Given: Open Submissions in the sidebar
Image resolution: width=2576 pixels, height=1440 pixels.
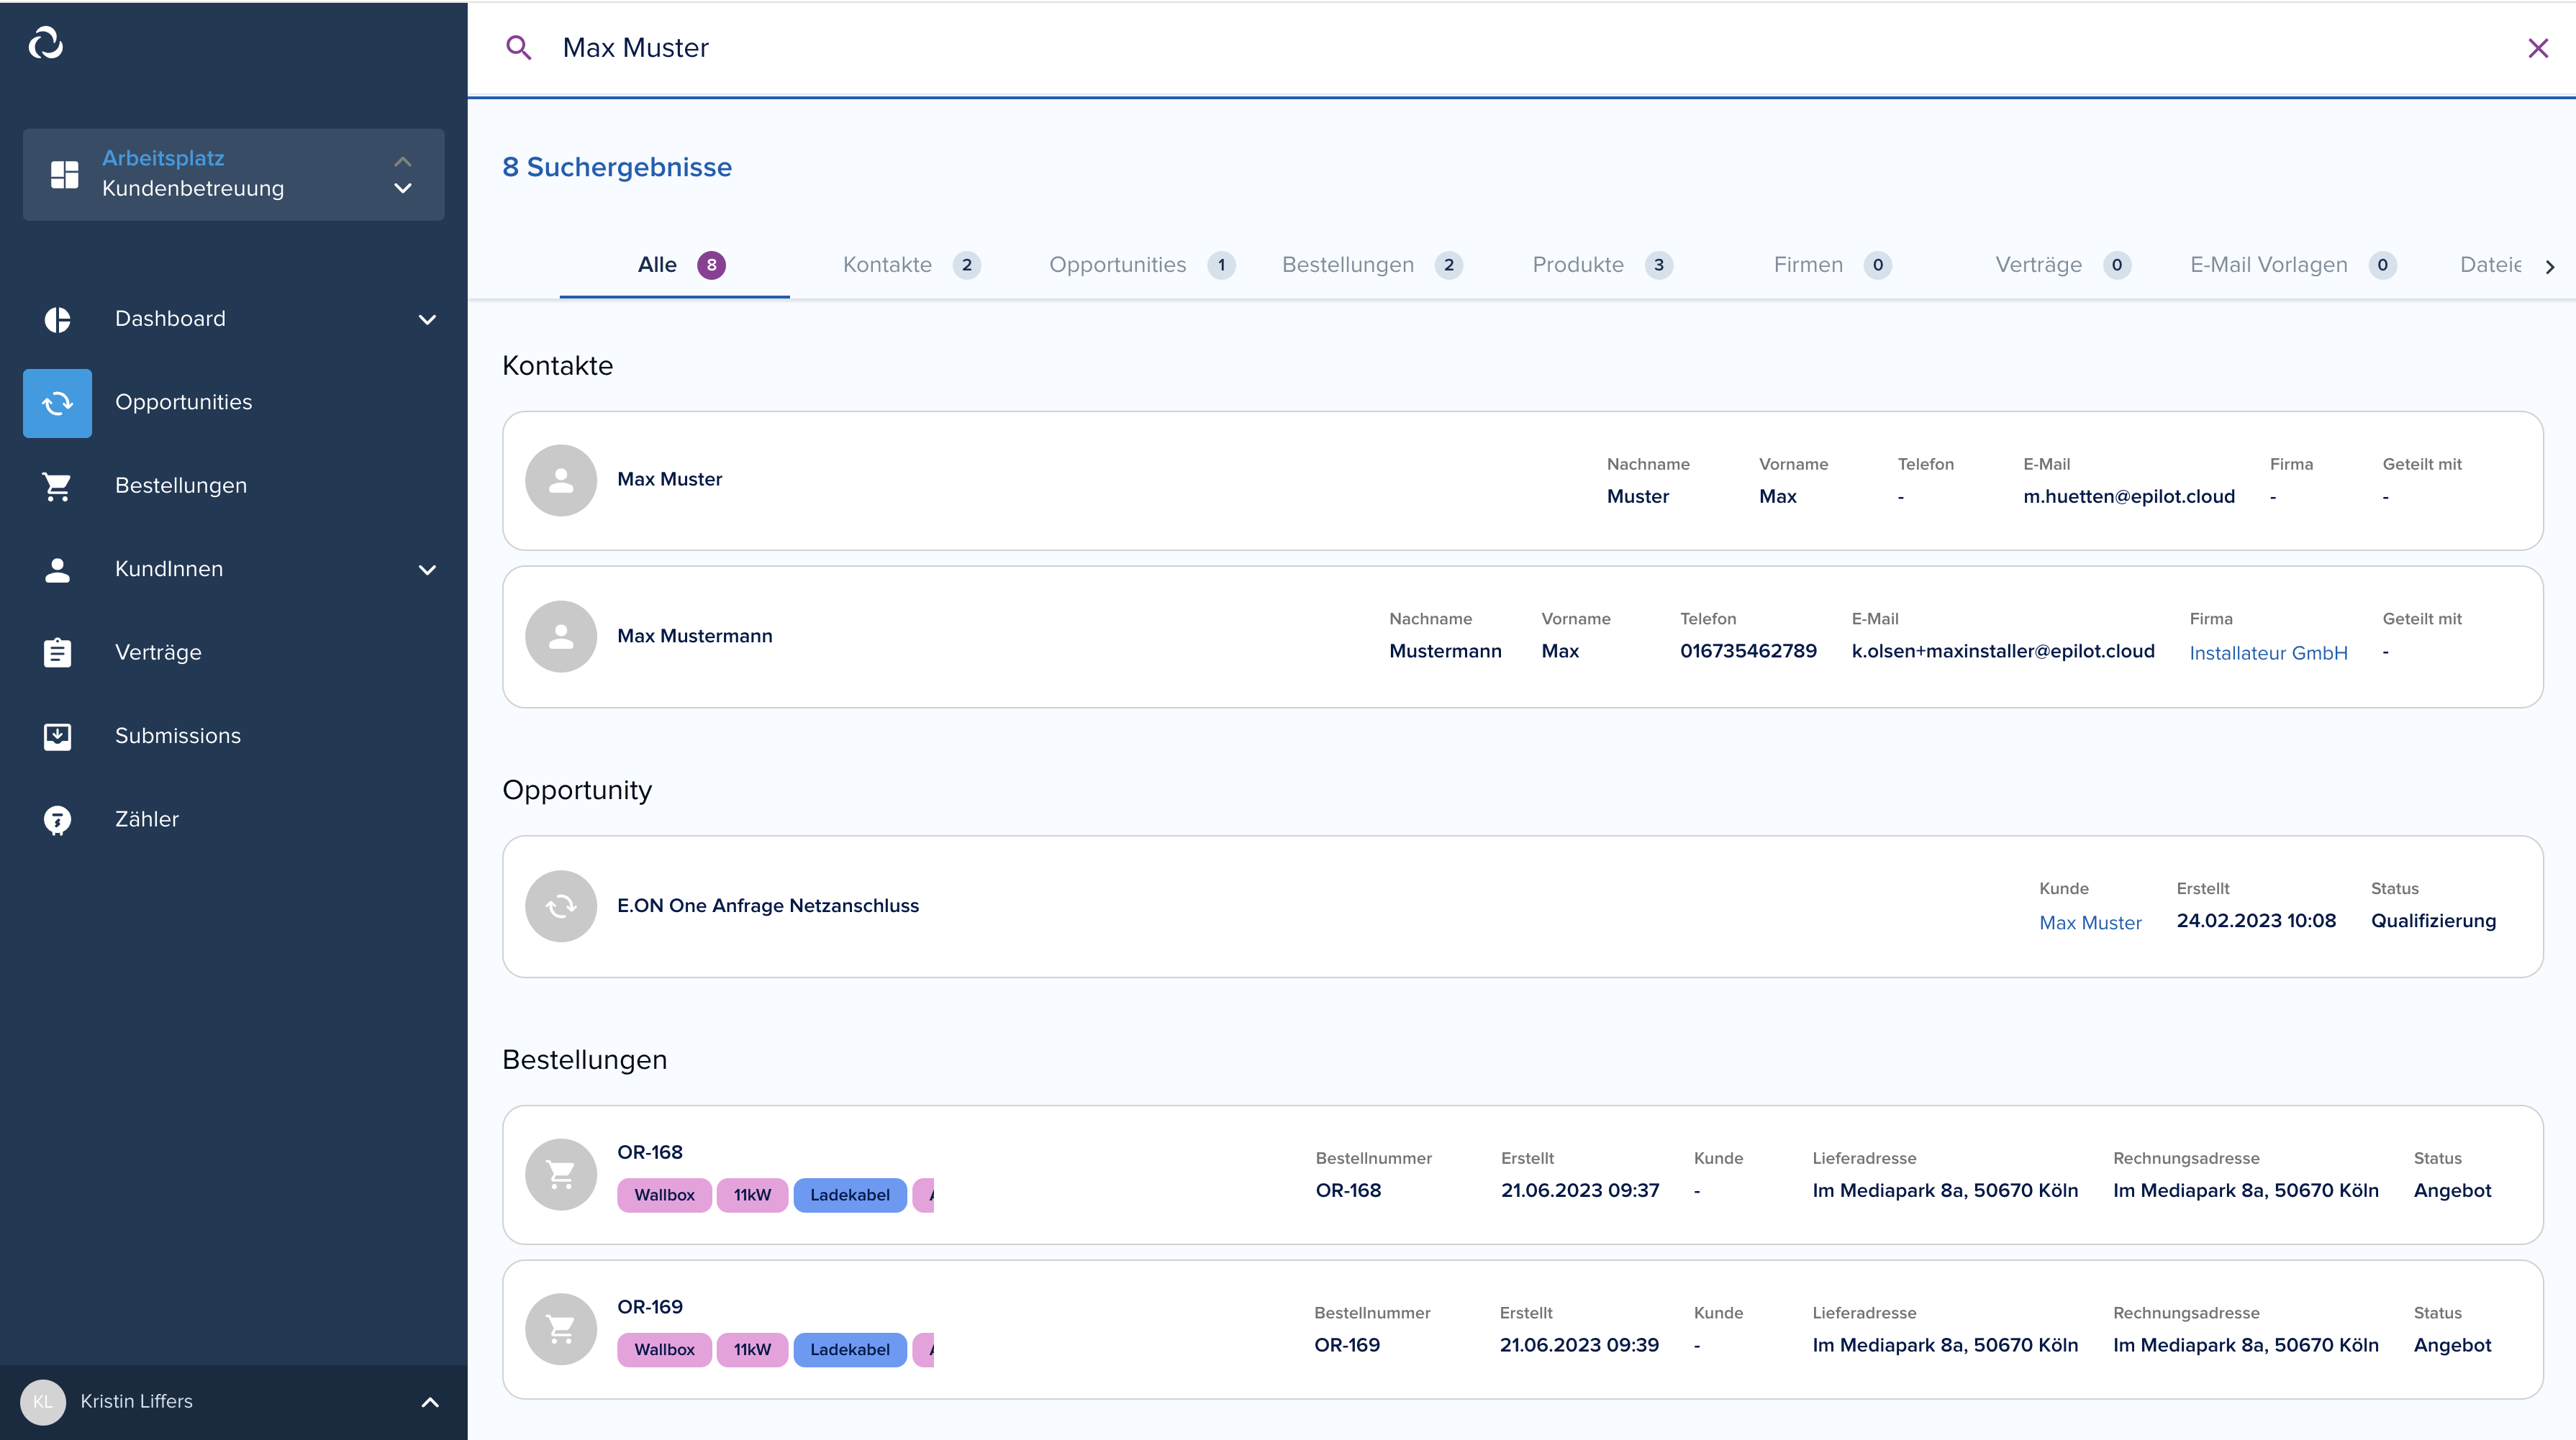Looking at the screenshot, I should (x=178, y=736).
